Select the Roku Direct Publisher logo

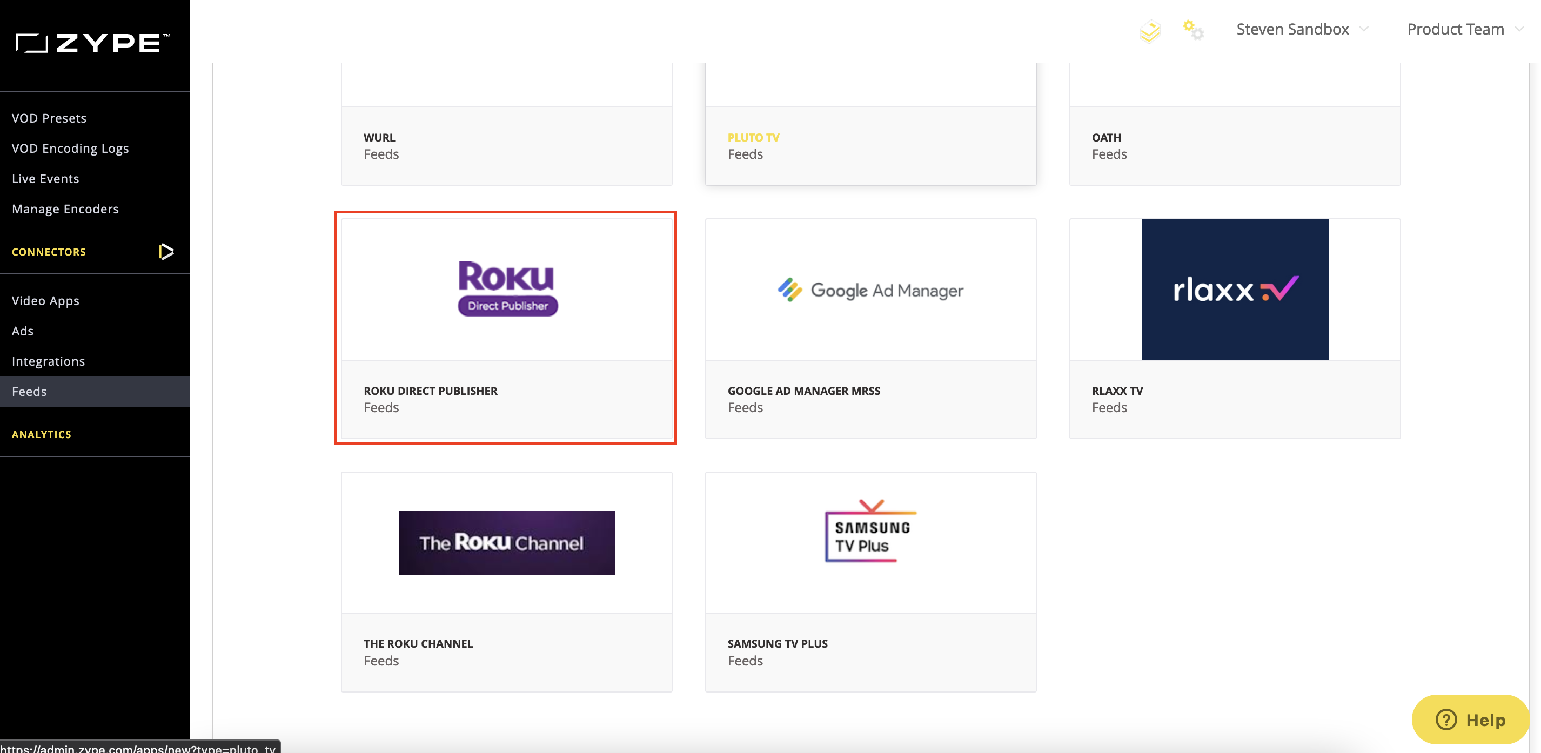507,289
